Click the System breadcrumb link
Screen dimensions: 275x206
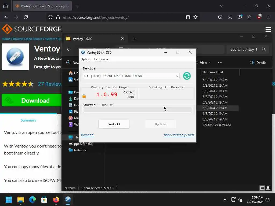(50, 39)
